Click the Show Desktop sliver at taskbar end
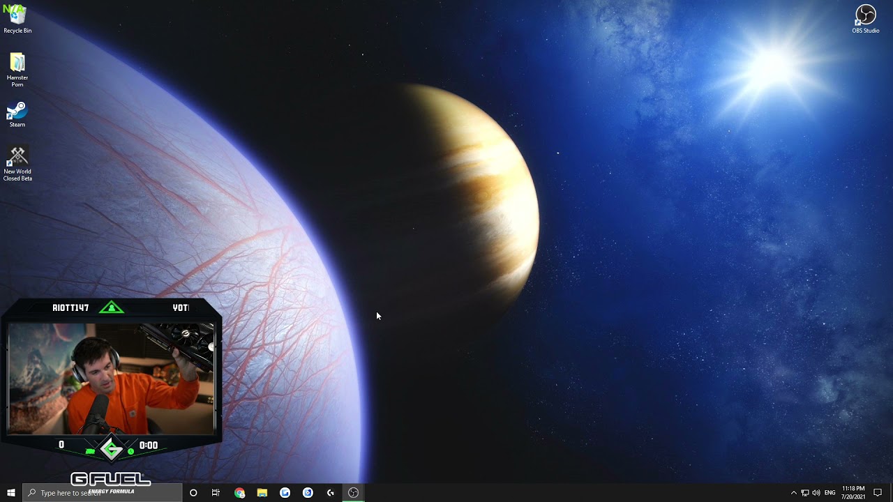The height and width of the screenshot is (502, 893). coord(891,493)
